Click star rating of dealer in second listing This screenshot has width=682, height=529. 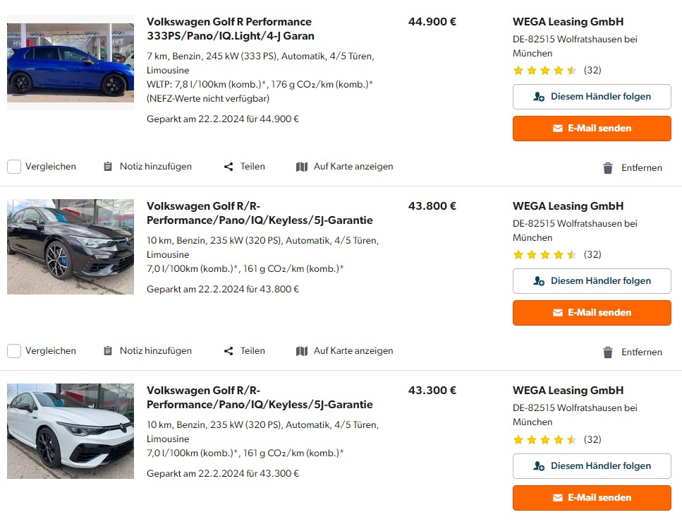544,255
